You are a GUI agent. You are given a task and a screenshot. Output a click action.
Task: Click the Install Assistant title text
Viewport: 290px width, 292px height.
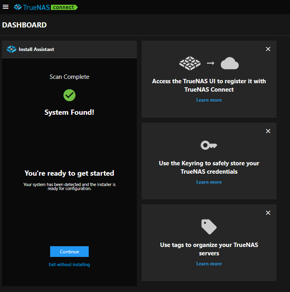click(37, 49)
